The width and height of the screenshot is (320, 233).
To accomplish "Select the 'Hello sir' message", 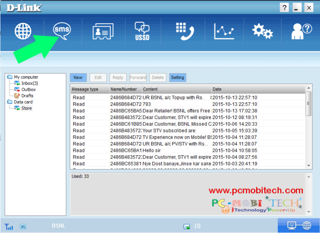I will pos(188,151).
